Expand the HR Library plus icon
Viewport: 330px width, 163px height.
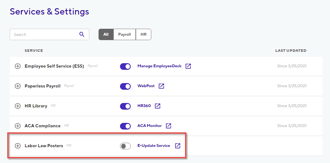[x=18, y=106]
